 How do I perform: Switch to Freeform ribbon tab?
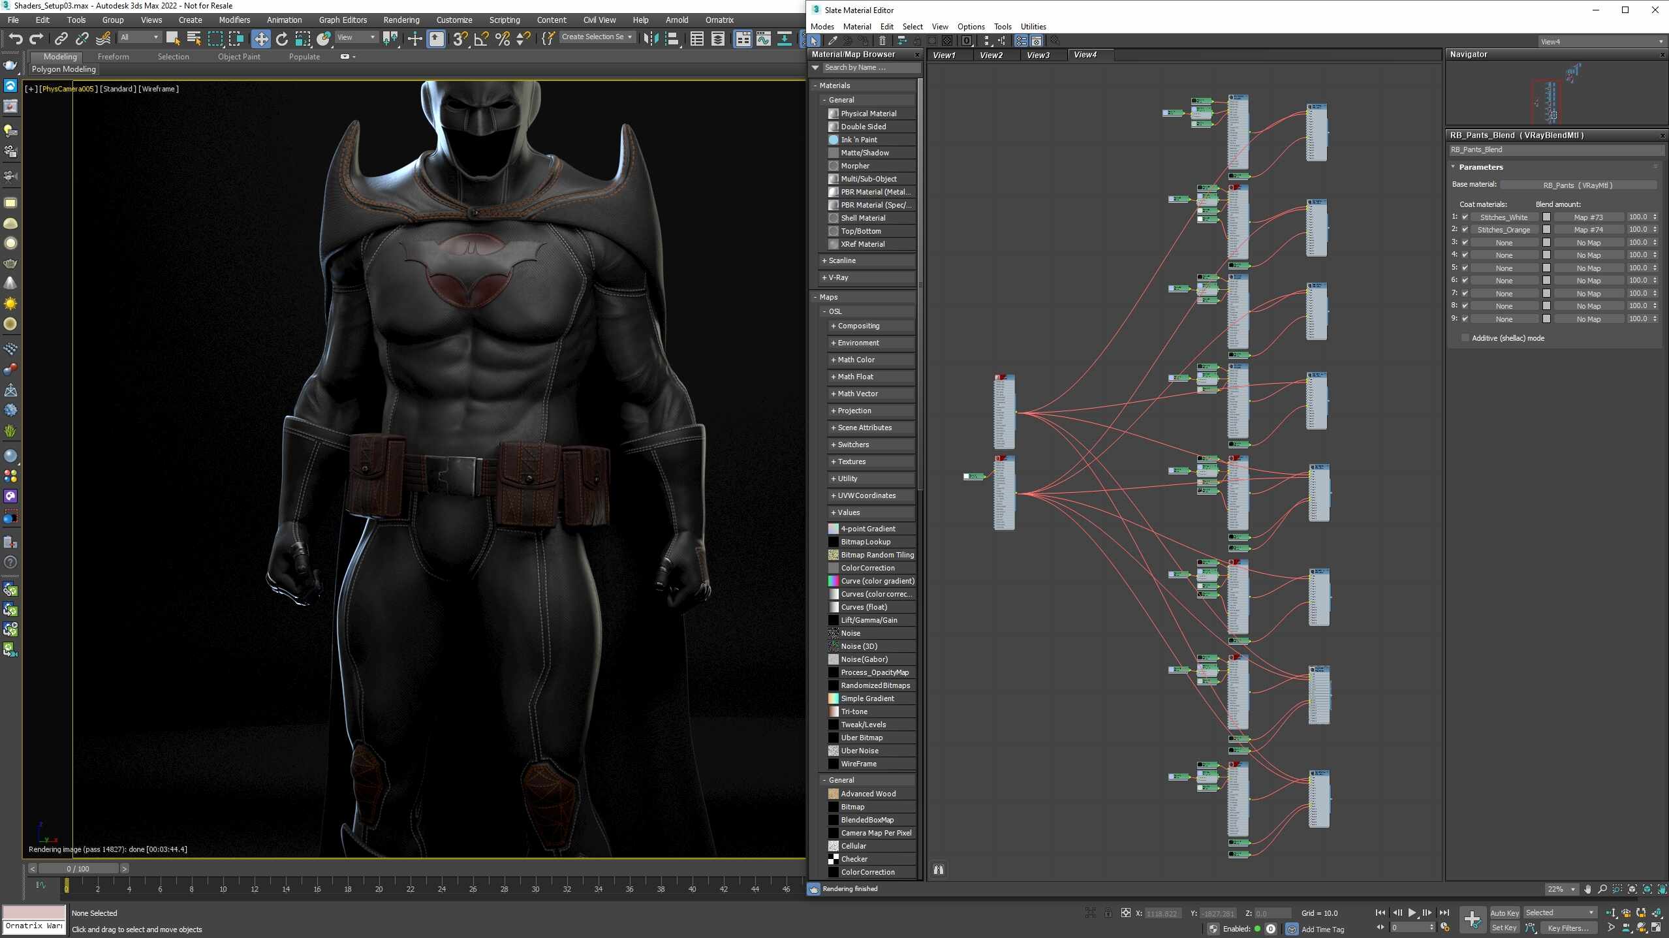pyautogui.click(x=113, y=57)
